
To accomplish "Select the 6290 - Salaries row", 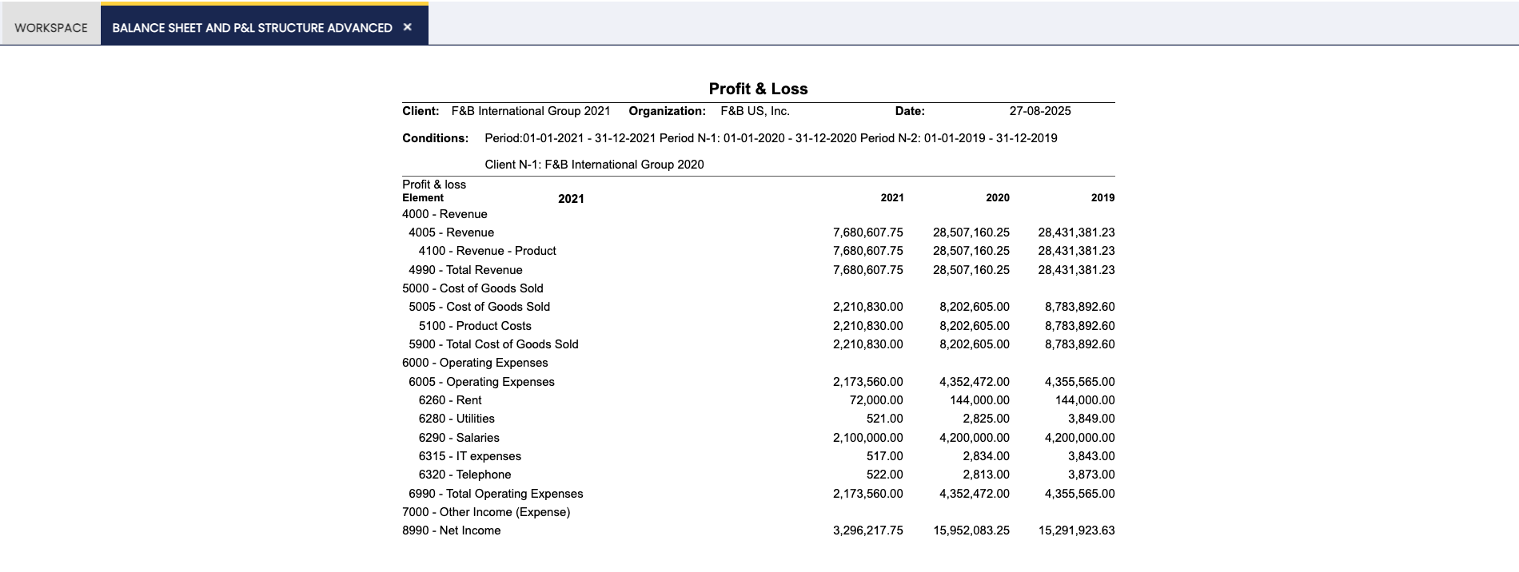I will (x=459, y=438).
